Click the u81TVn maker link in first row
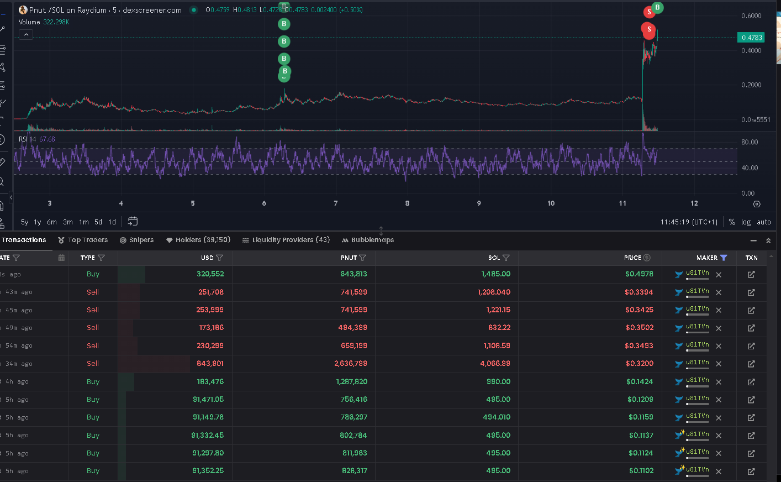781x482 pixels. pyautogui.click(x=697, y=273)
